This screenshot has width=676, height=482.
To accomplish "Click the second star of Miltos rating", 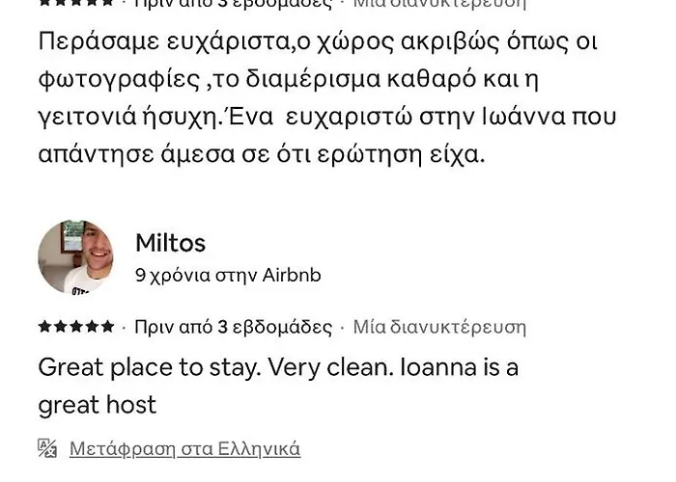I will [60, 327].
